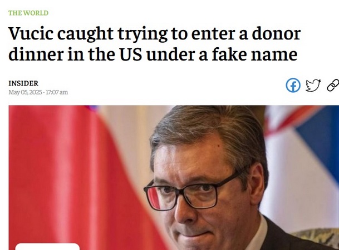Click the headline first line about Vucic
Image resolution: width=339 pixels, height=250 pixels.
coord(154,34)
